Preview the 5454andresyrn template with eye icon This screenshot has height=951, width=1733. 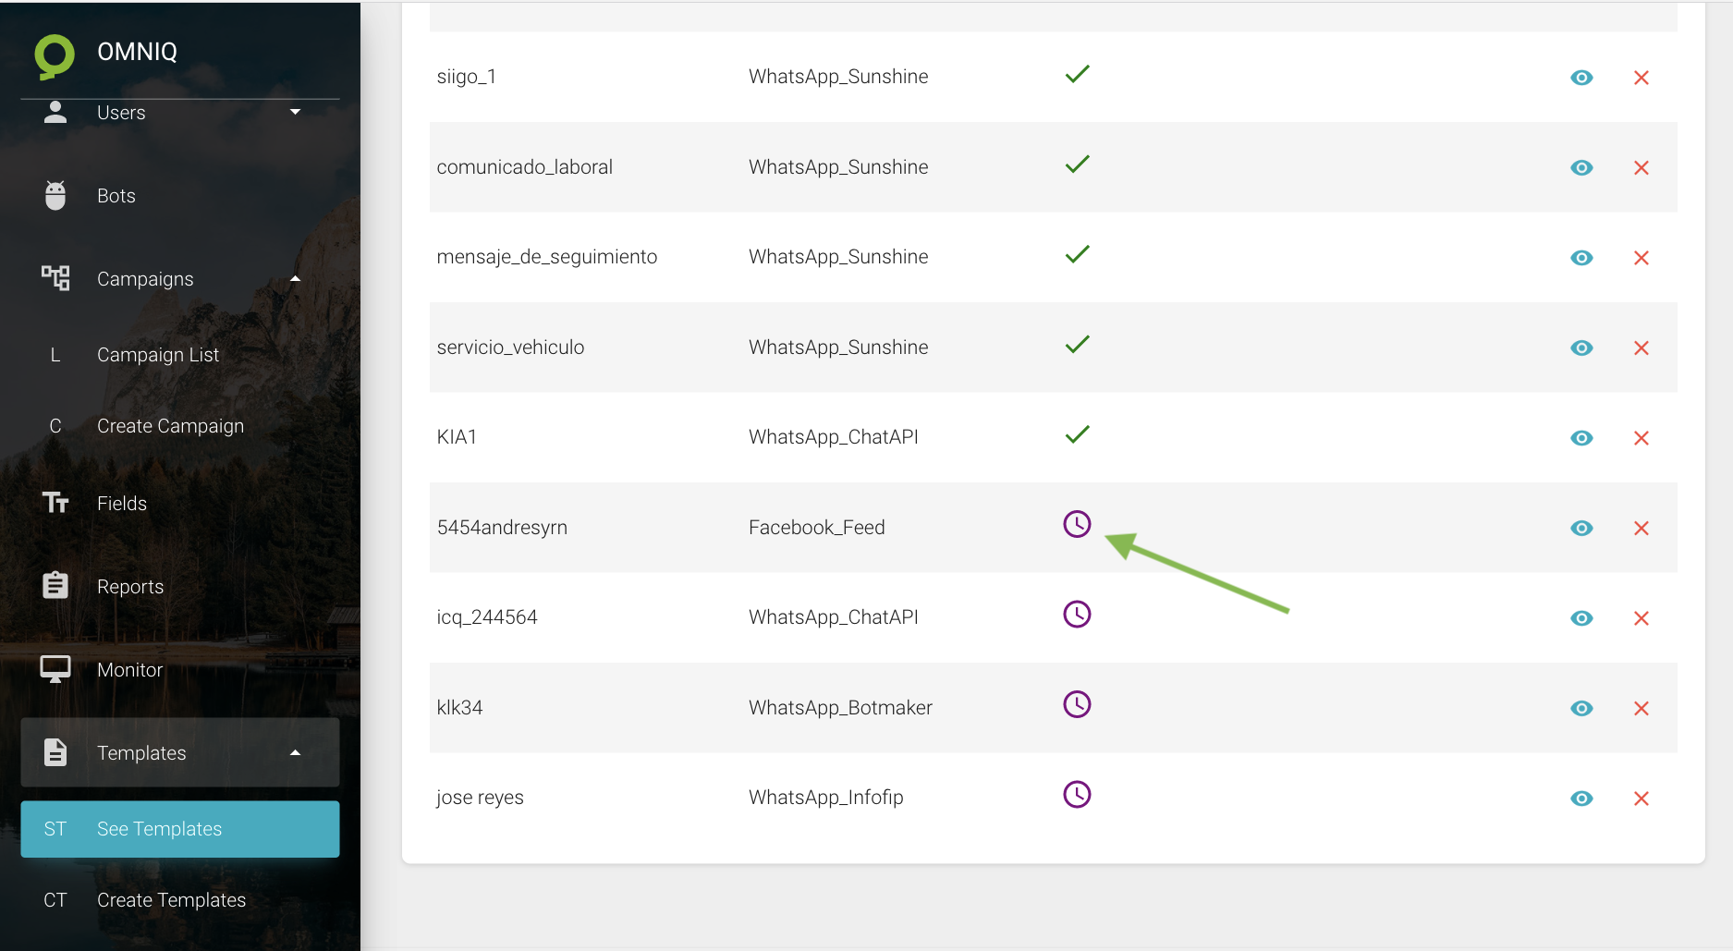point(1581,529)
